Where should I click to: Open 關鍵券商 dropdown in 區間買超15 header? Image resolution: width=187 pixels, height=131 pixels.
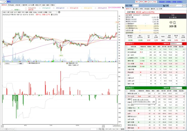pyautogui.click(x=176, y=44)
